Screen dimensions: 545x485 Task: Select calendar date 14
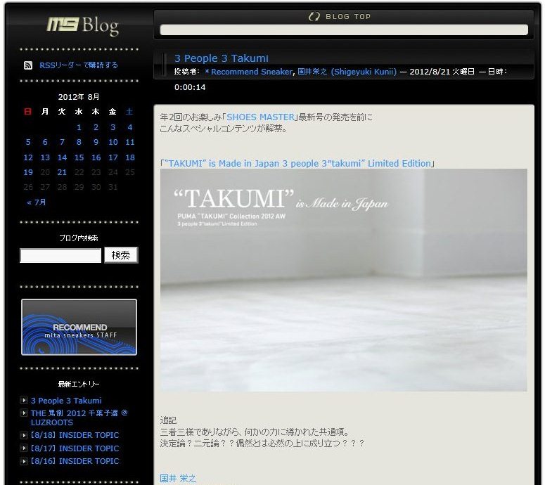click(62, 157)
